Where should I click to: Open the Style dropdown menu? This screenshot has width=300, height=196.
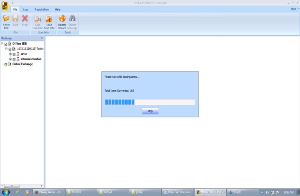(x=294, y=9)
